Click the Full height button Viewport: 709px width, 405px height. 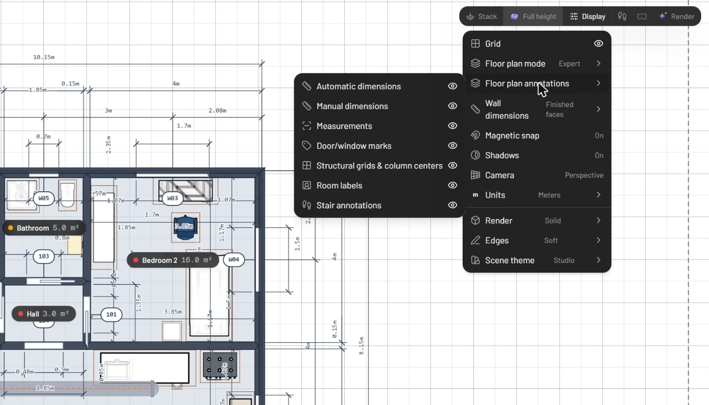(533, 16)
